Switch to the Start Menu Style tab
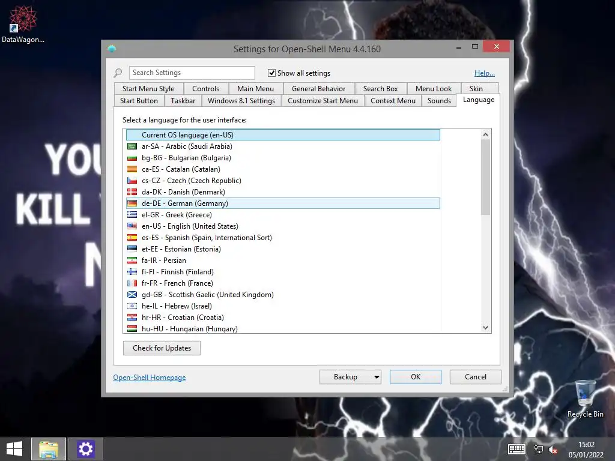The image size is (615, 461). pos(148,89)
